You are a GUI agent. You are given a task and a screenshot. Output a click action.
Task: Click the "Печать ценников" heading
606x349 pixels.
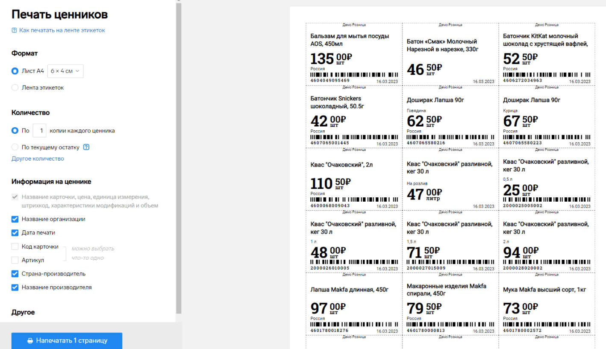[59, 15]
